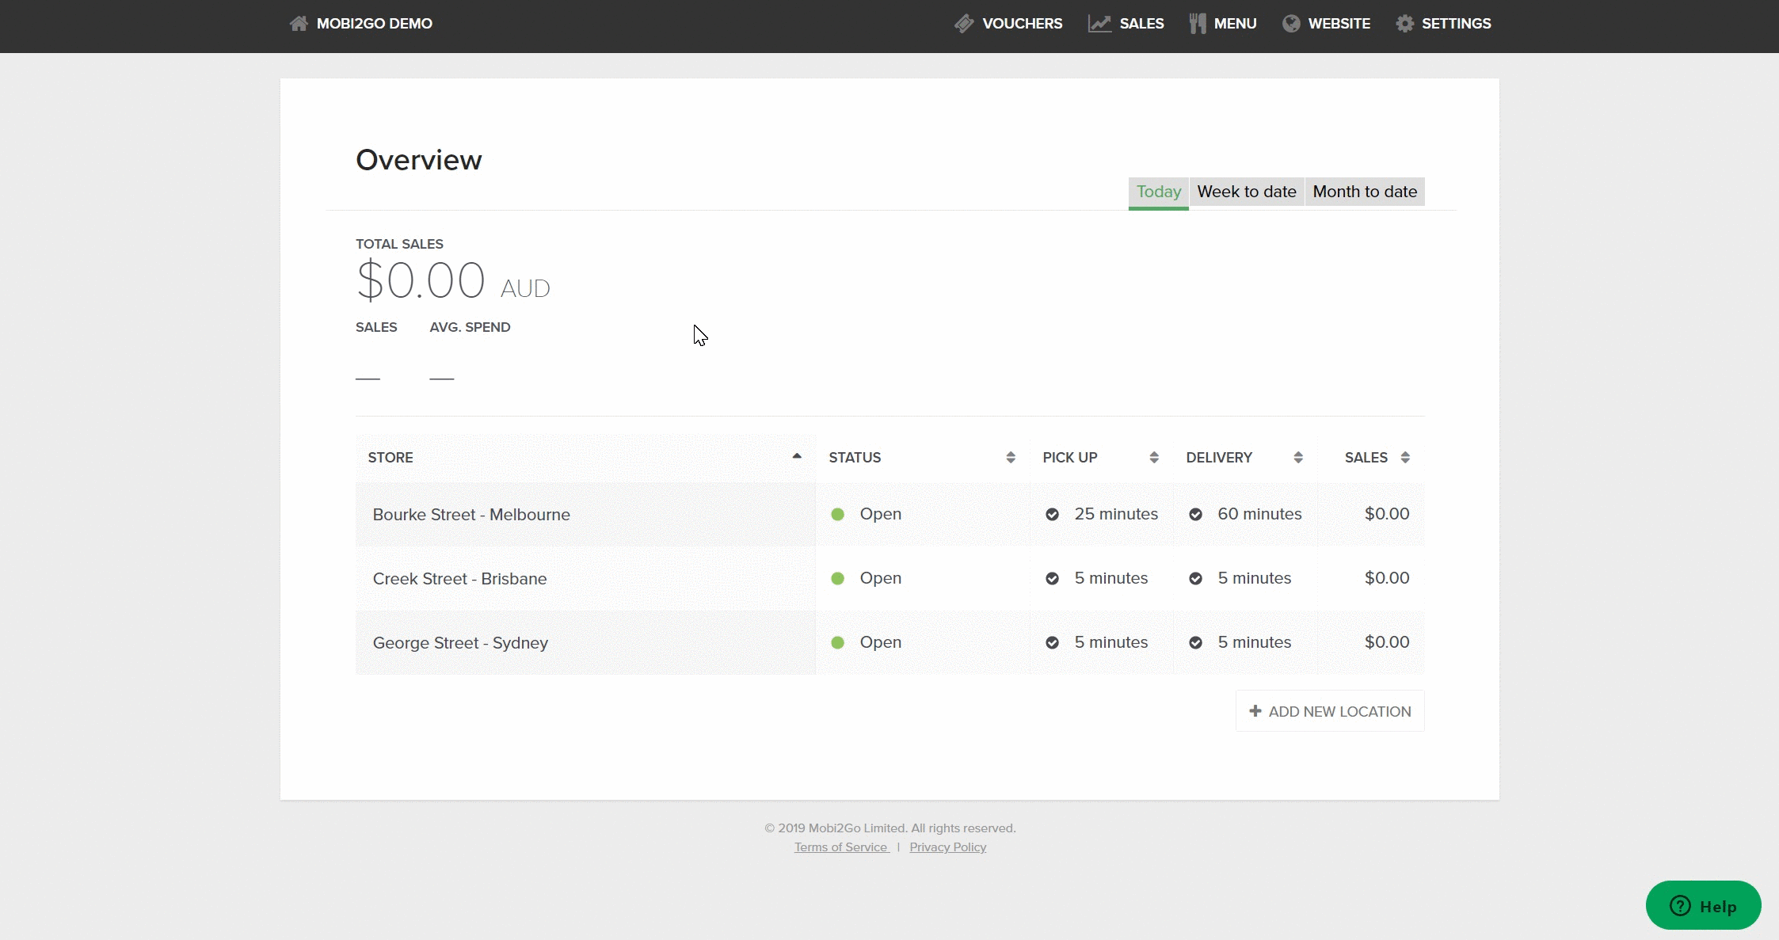Viewport: 1779px width, 940px height.
Task: Click the green Open status dot for Bourke Street
Action: (x=837, y=515)
